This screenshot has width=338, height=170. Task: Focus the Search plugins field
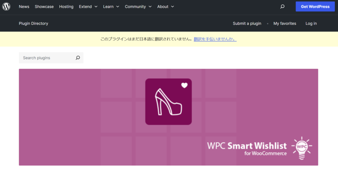[51, 58]
